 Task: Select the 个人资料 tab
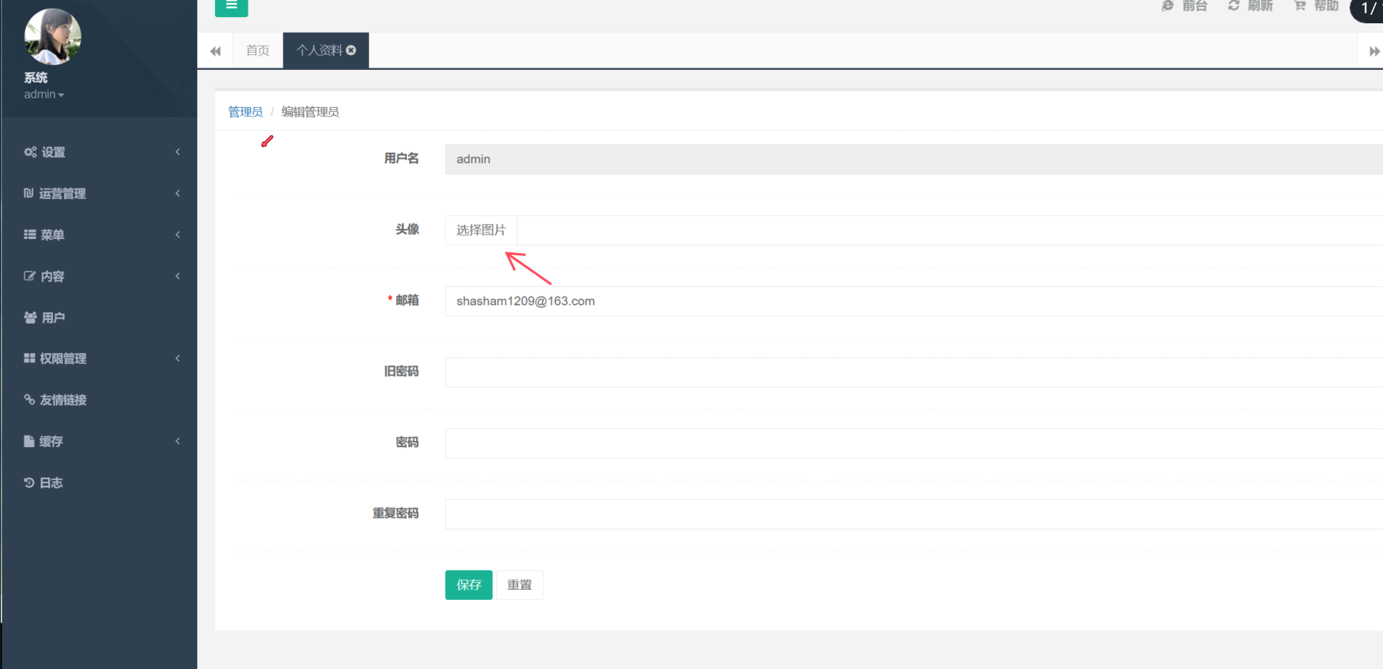tap(319, 50)
